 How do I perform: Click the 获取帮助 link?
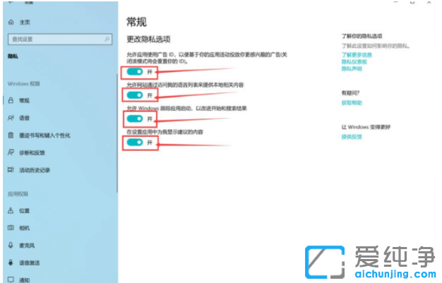coord(351,102)
